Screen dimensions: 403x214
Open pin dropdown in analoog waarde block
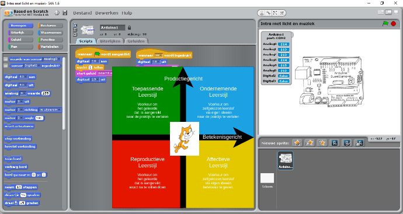[x=23, y=93]
